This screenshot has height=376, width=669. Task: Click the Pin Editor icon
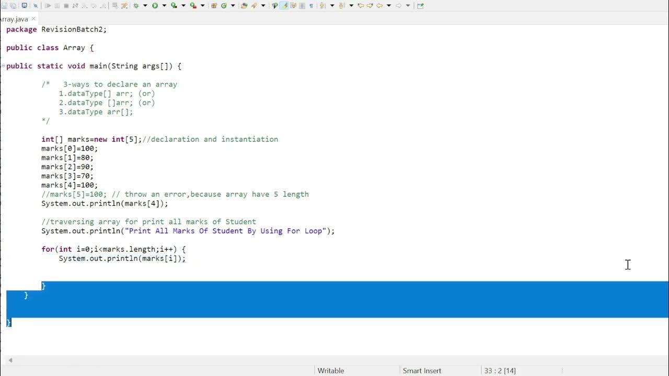pyautogui.click(x=420, y=6)
